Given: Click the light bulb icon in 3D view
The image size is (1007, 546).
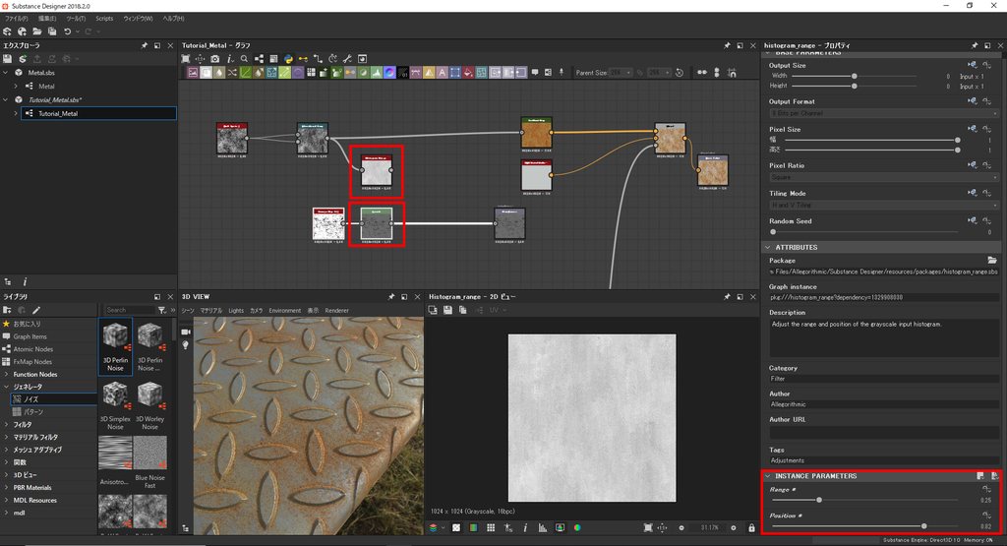Looking at the screenshot, I should (186, 346).
